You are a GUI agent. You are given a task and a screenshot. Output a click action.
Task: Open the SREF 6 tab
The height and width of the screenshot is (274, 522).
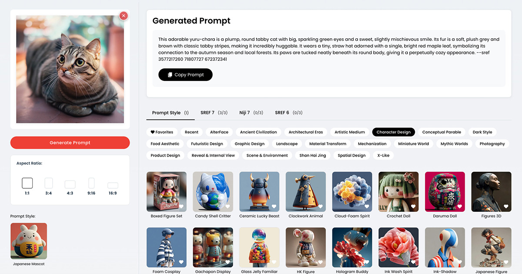pos(289,113)
